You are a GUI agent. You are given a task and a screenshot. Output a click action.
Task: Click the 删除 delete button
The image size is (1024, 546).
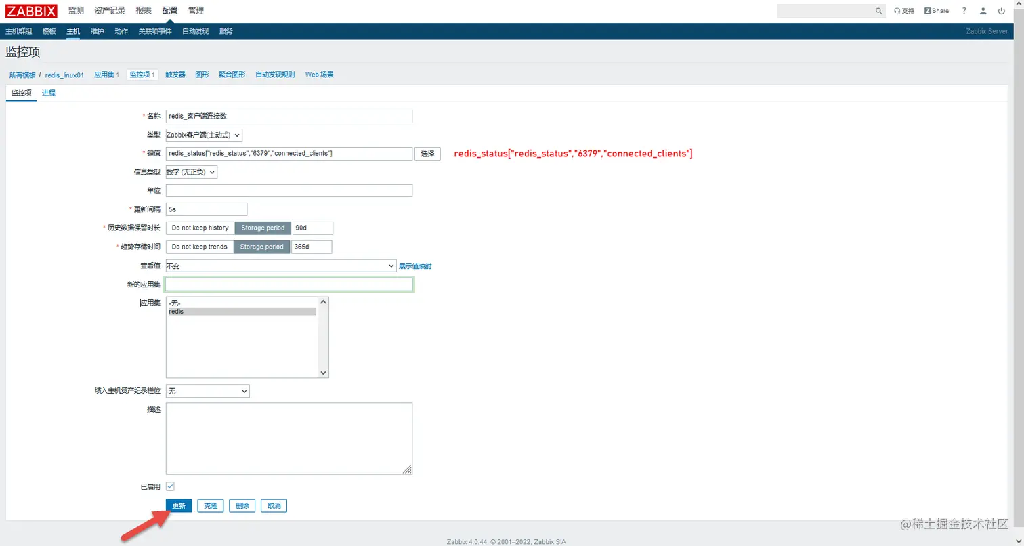click(242, 506)
